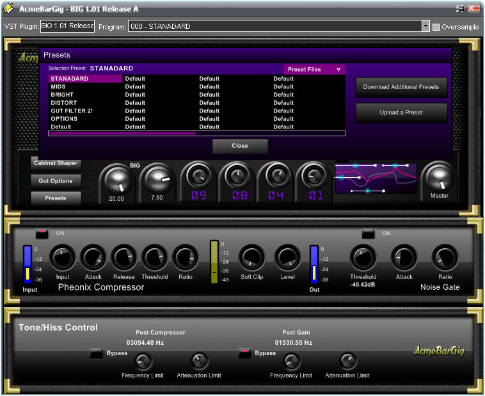Click the 01530.55 Hz frequency value
Image resolution: width=485 pixels, height=396 pixels.
[294, 343]
